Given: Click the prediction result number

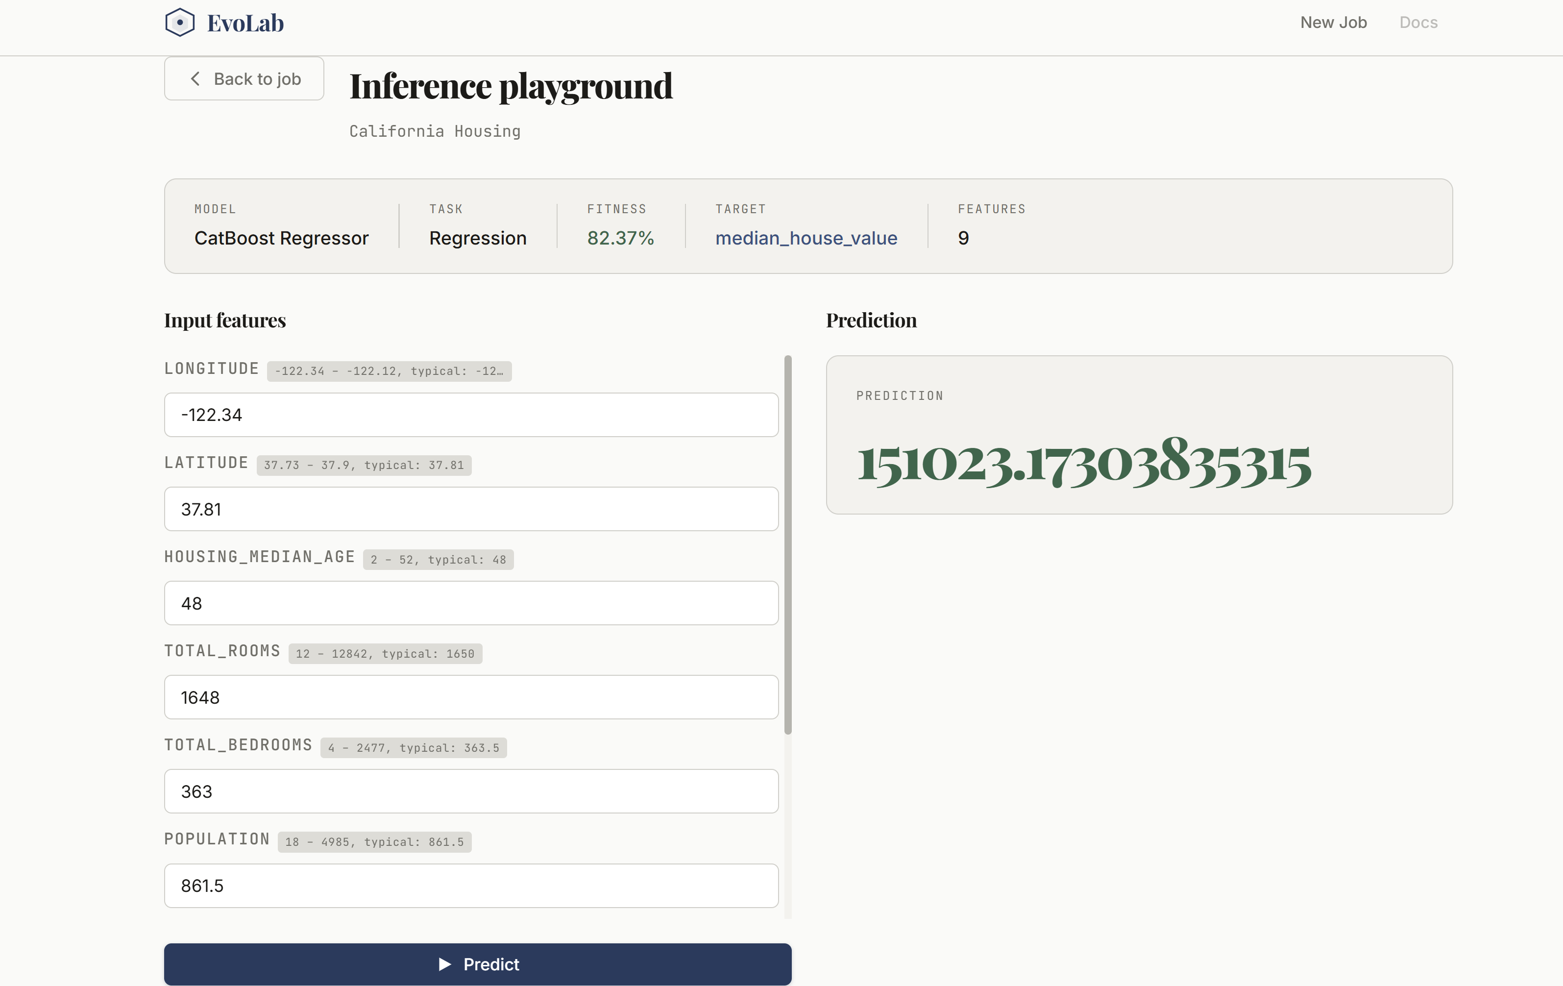Looking at the screenshot, I should (1083, 463).
